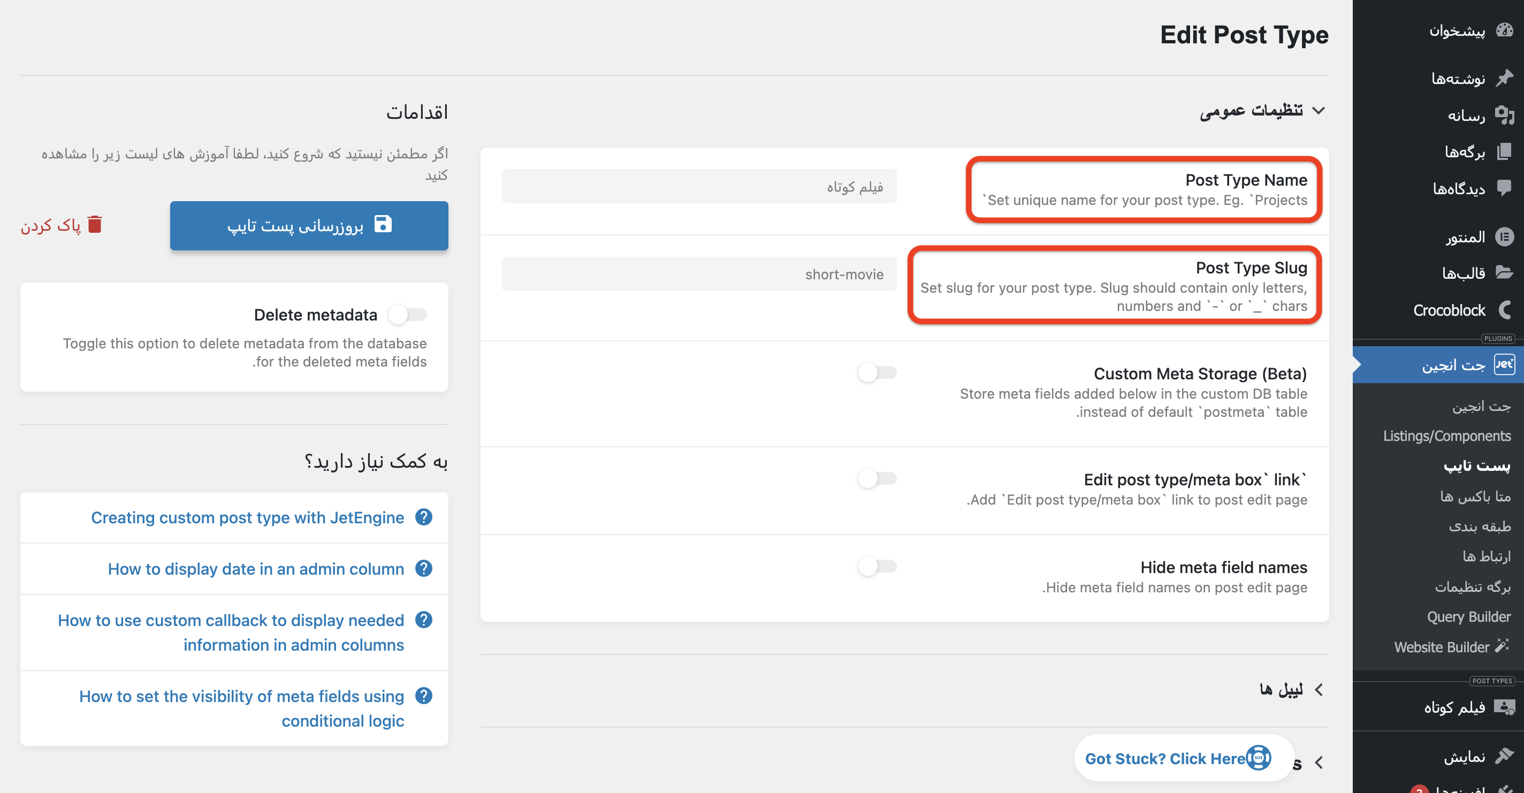Viewport: 1524px width, 793px height.
Task: Open 'How to display date in an admin column'
Action: click(256, 569)
